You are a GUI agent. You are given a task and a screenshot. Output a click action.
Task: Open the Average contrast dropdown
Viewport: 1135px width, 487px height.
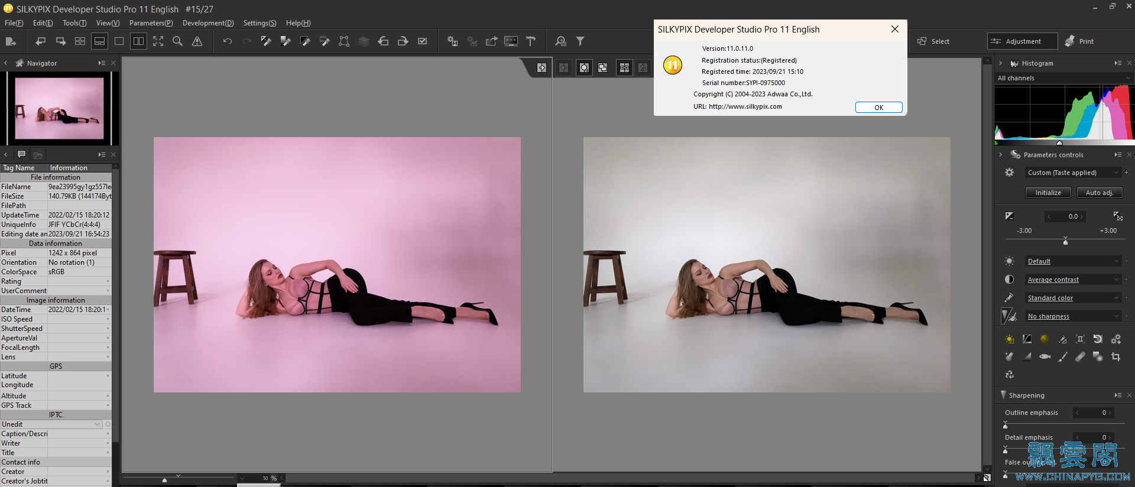pyautogui.click(x=1073, y=280)
